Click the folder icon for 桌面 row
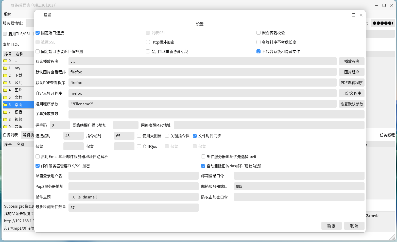This screenshot has height=242, width=397. (x=5, y=105)
